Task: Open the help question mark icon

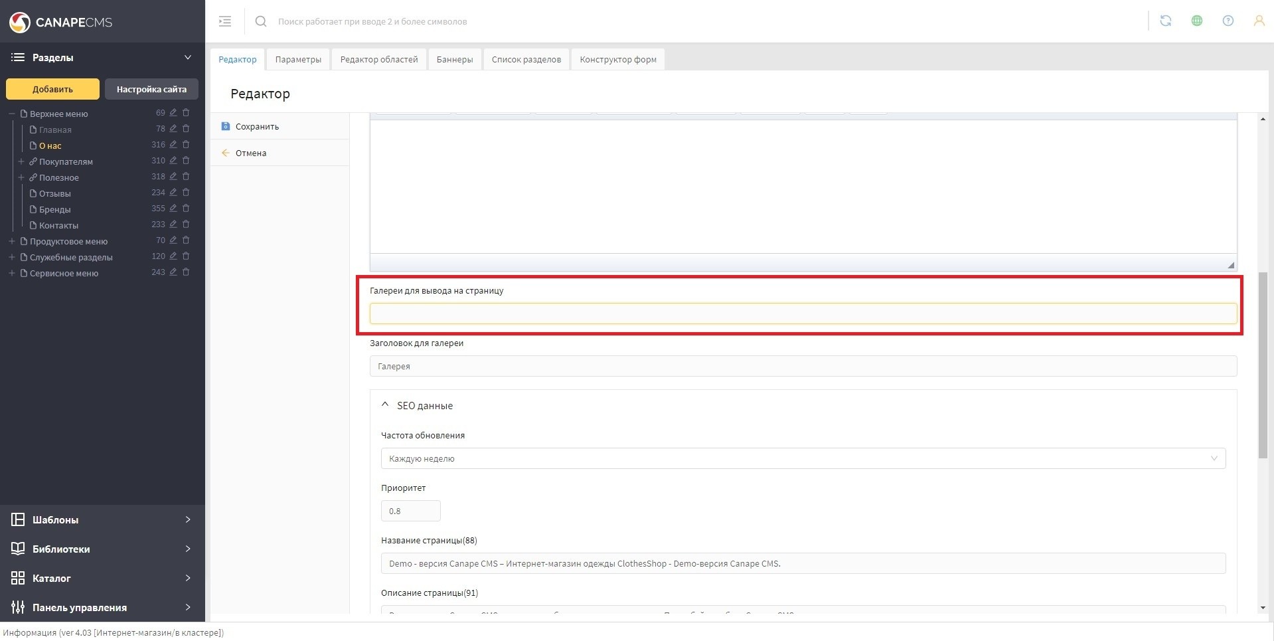Action: tap(1228, 21)
